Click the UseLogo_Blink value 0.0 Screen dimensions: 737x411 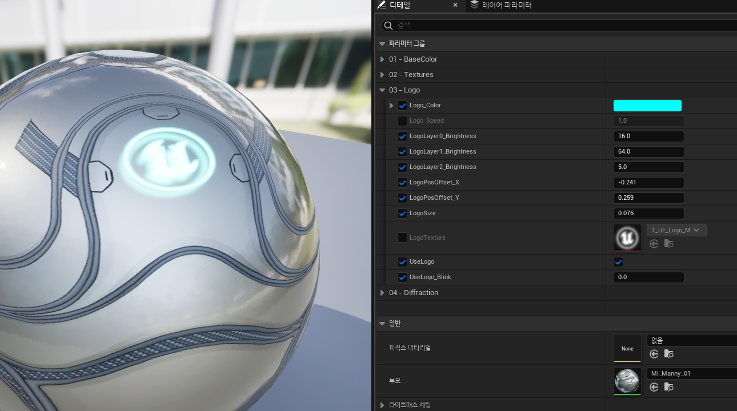click(x=648, y=277)
